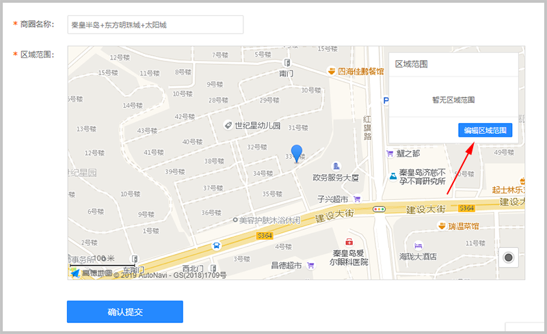Click the 高德地图 logo
Image resolution: width=547 pixels, height=334 pixels.
pos(91,273)
